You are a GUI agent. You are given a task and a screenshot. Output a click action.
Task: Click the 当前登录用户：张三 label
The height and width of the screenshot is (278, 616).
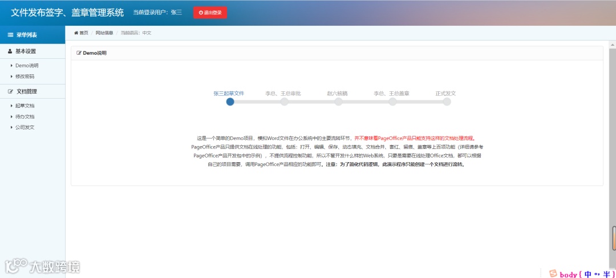tap(157, 13)
